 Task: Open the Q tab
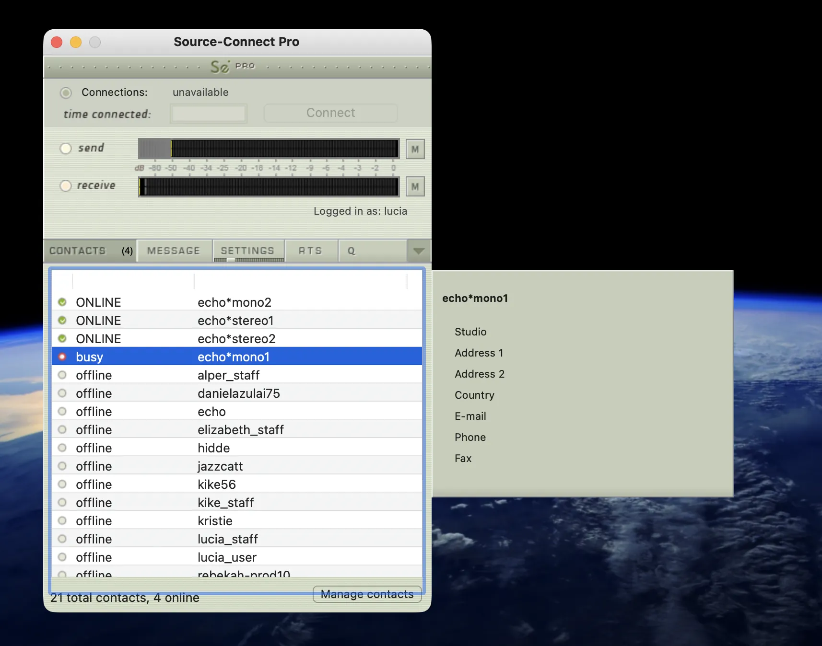372,251
